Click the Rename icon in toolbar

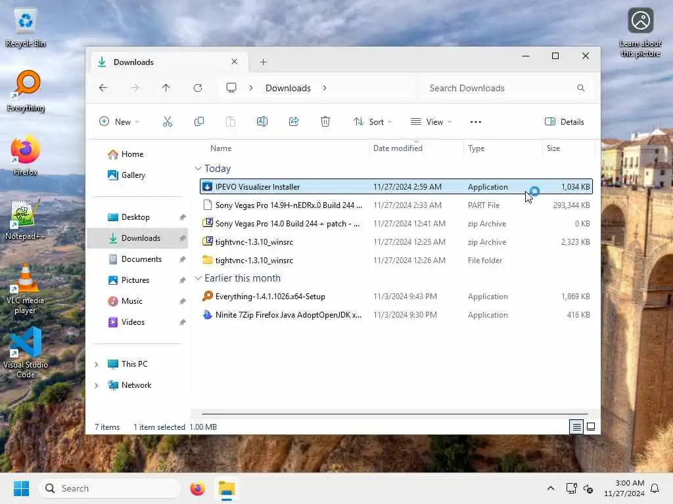point(262,121)
